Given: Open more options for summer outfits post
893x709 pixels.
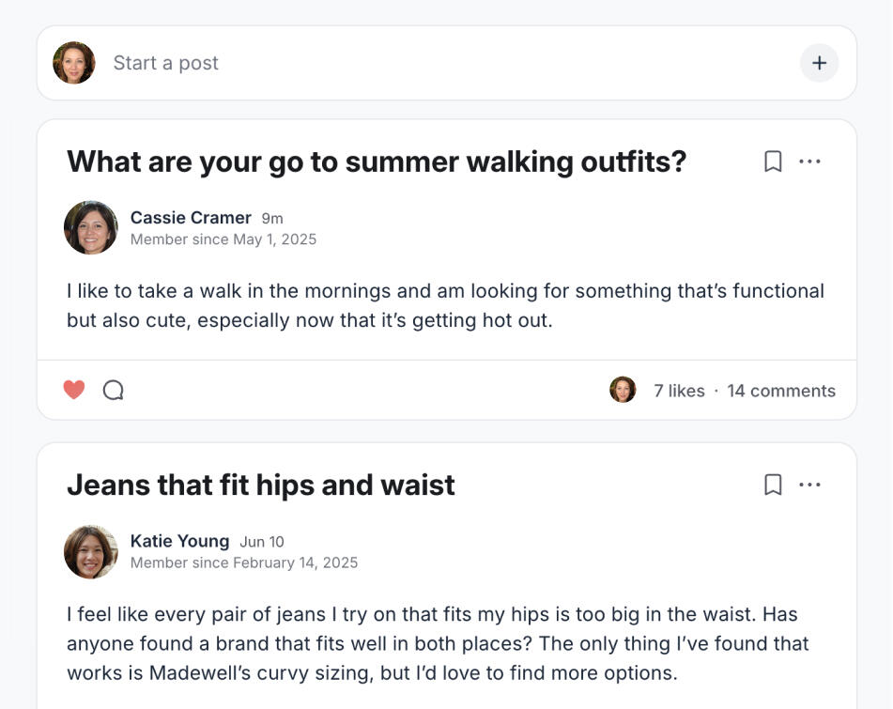Looking at the screenshot, I should pyautogui.click(x=809, y=162).
